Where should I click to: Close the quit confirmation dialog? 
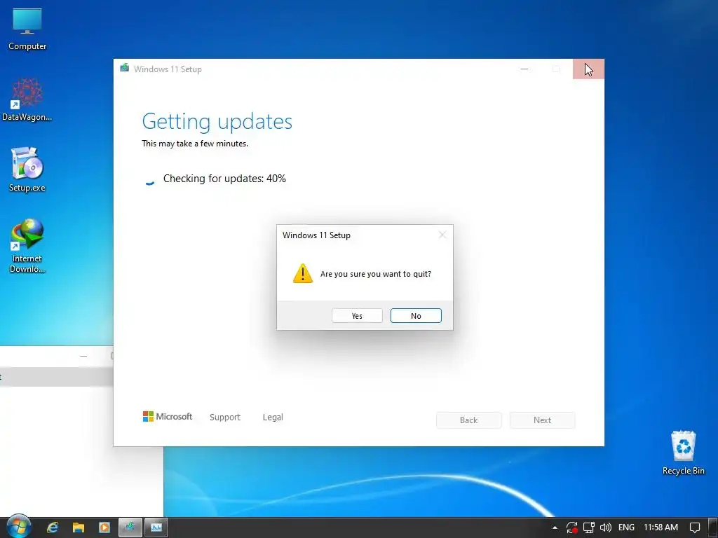(442, 235)
